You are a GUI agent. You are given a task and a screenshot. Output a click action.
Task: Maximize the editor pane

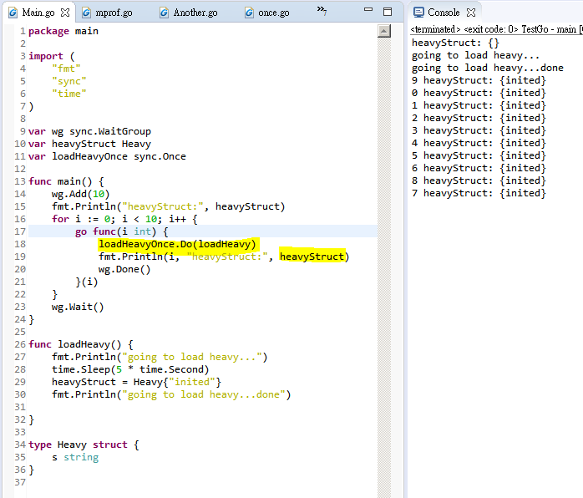click(387, 12)
